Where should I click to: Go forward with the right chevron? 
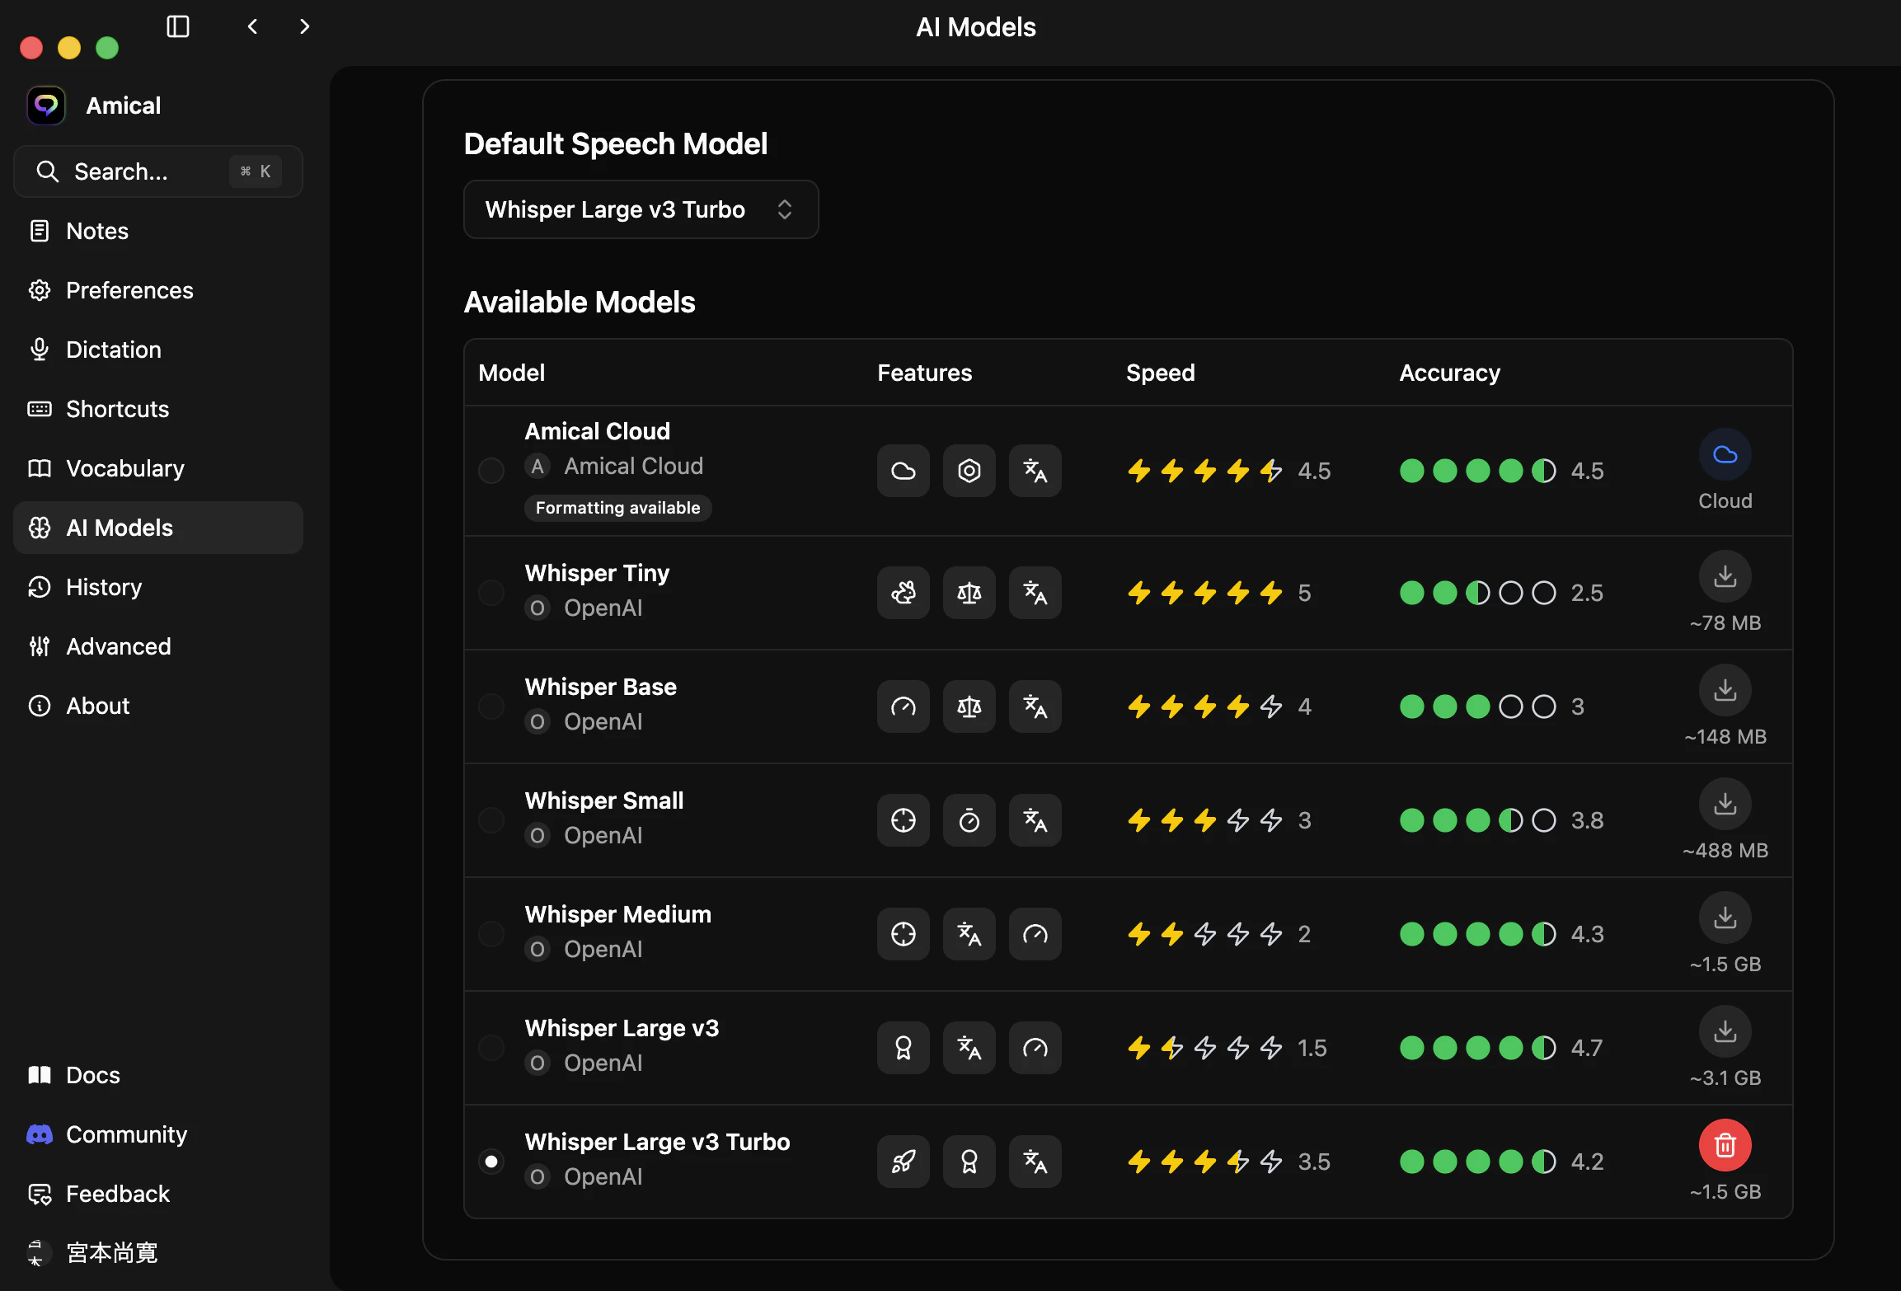click(x=304, y=26)
